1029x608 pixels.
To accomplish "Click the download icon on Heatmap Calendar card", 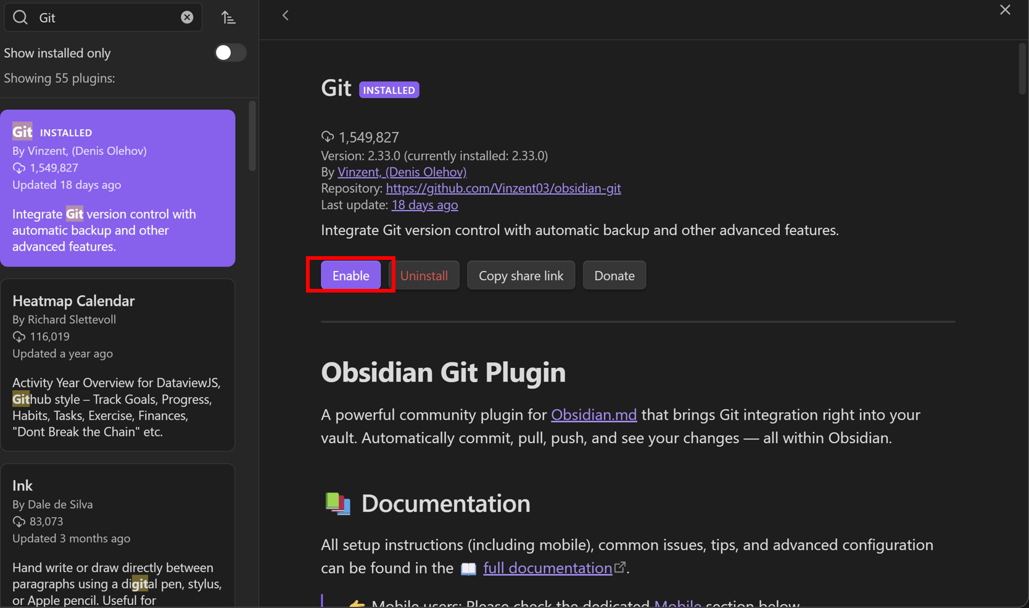I will tap(19, 336).
